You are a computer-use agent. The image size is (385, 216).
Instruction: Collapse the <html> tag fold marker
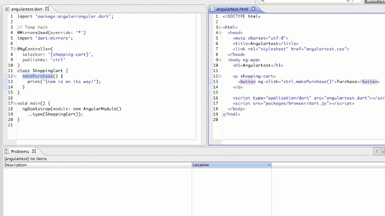tap(220, 27)
